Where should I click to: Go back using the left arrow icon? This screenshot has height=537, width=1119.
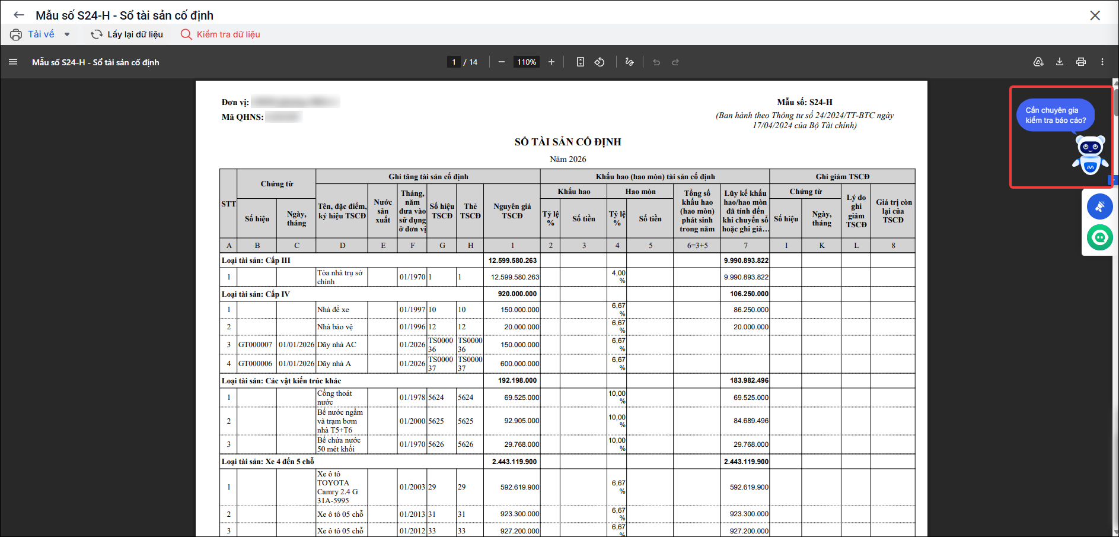(x=19, y=15)
